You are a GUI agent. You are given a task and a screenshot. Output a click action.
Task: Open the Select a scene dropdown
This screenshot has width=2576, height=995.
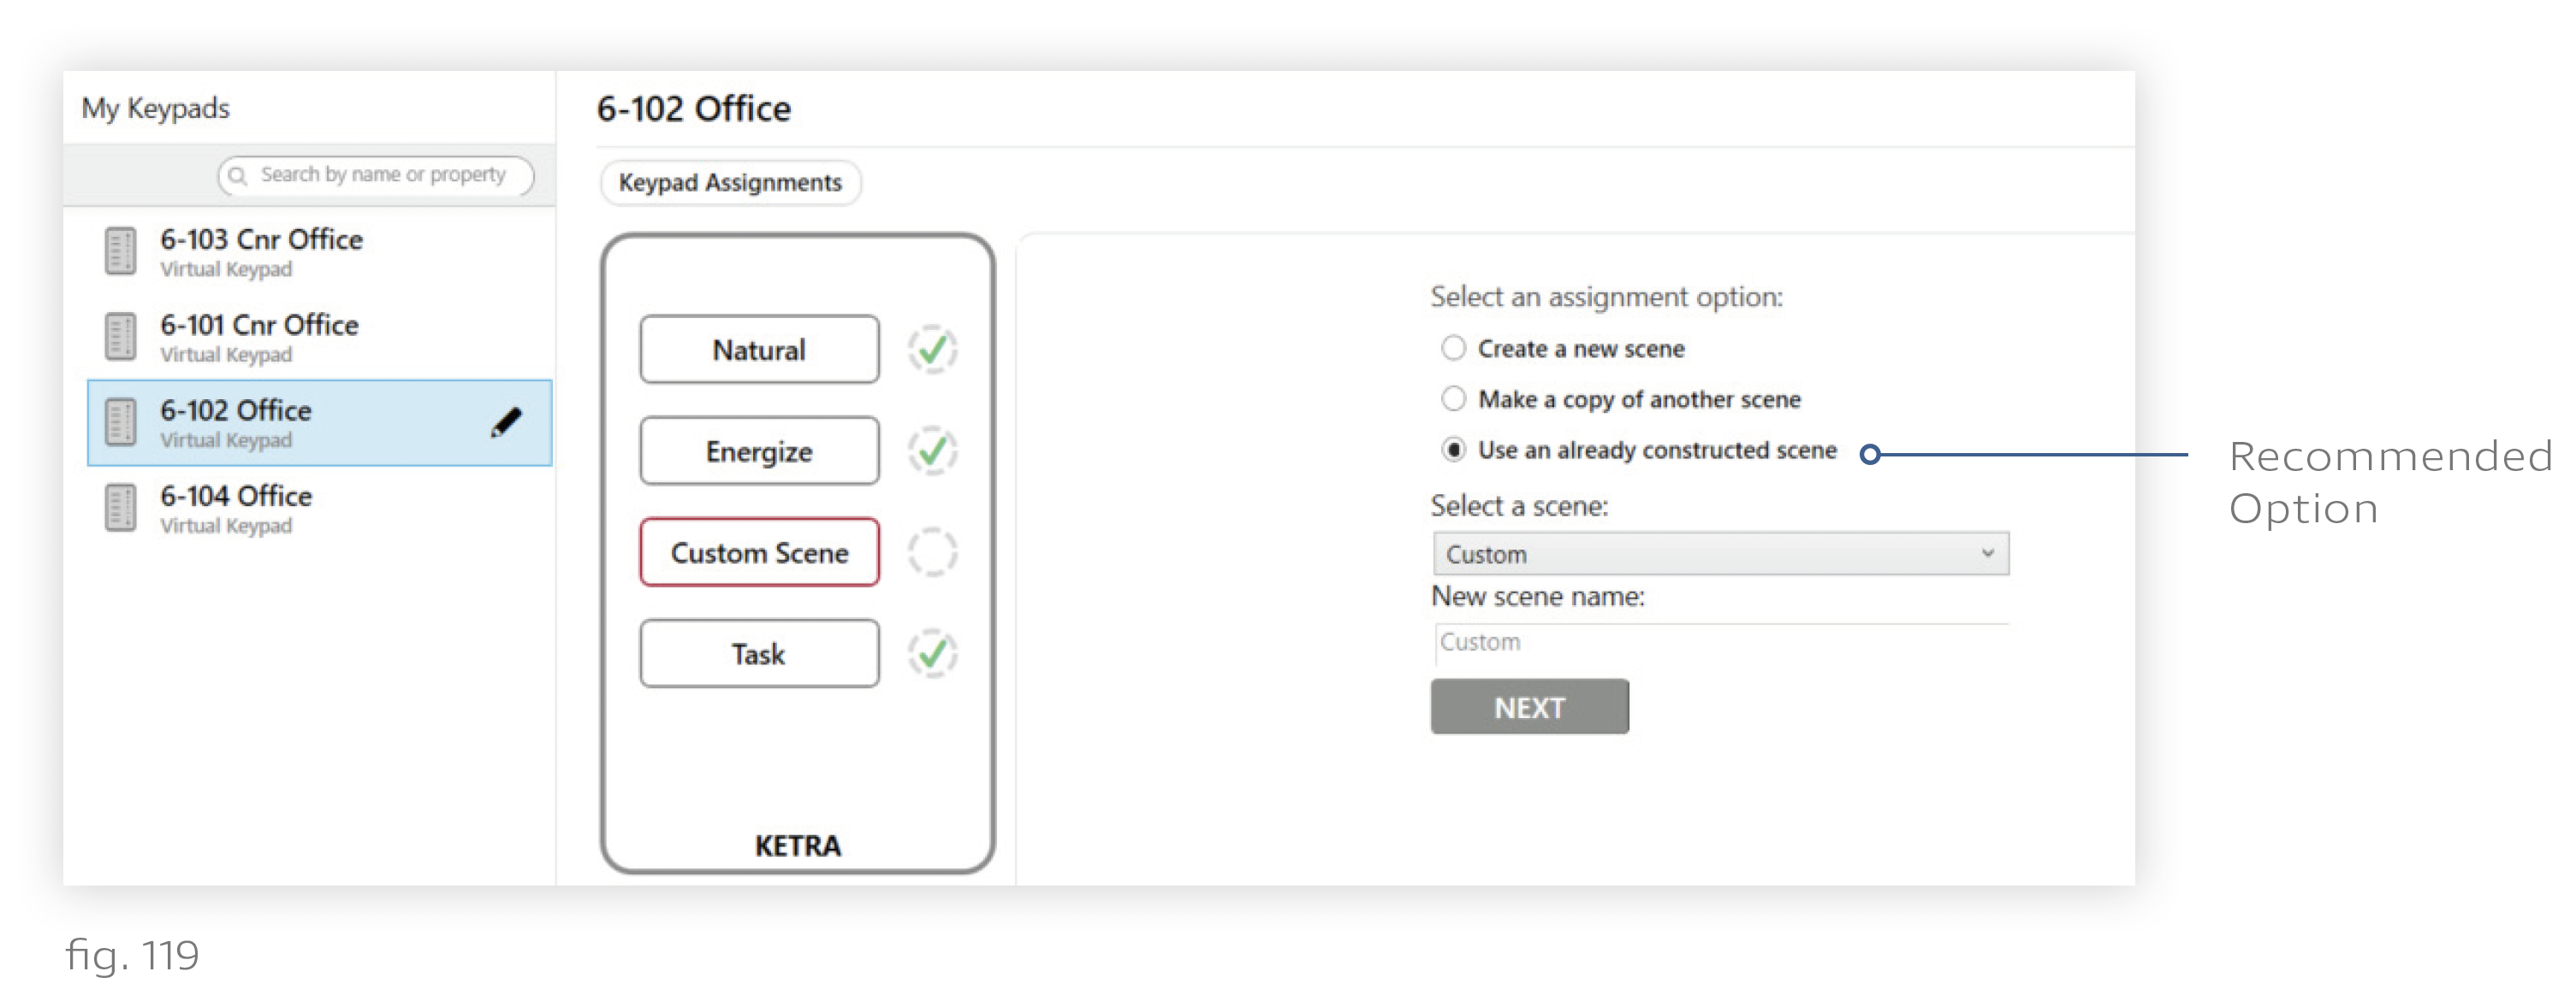coord(1720,553)
